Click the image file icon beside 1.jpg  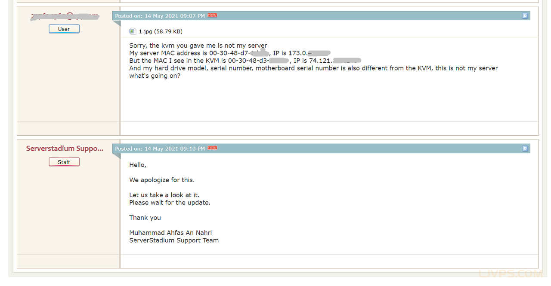133,31
